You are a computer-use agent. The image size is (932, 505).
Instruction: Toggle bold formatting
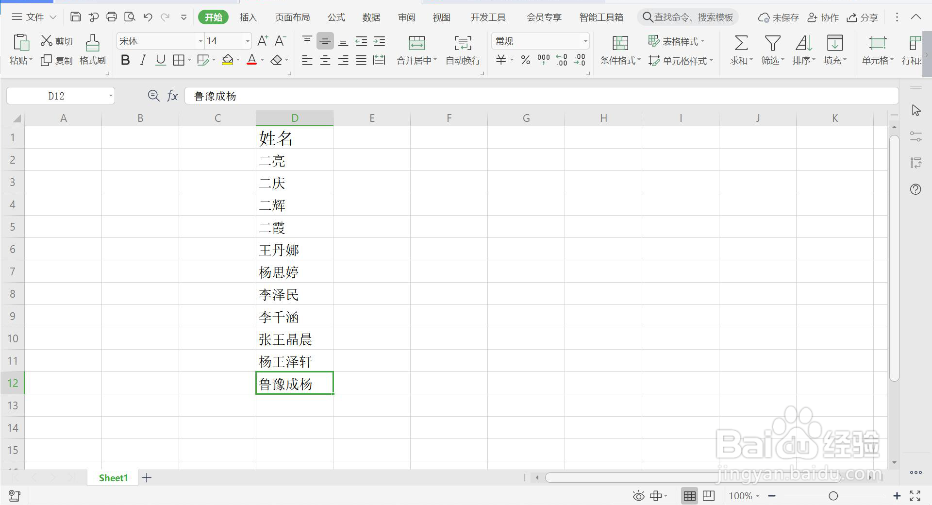(125, 60)
